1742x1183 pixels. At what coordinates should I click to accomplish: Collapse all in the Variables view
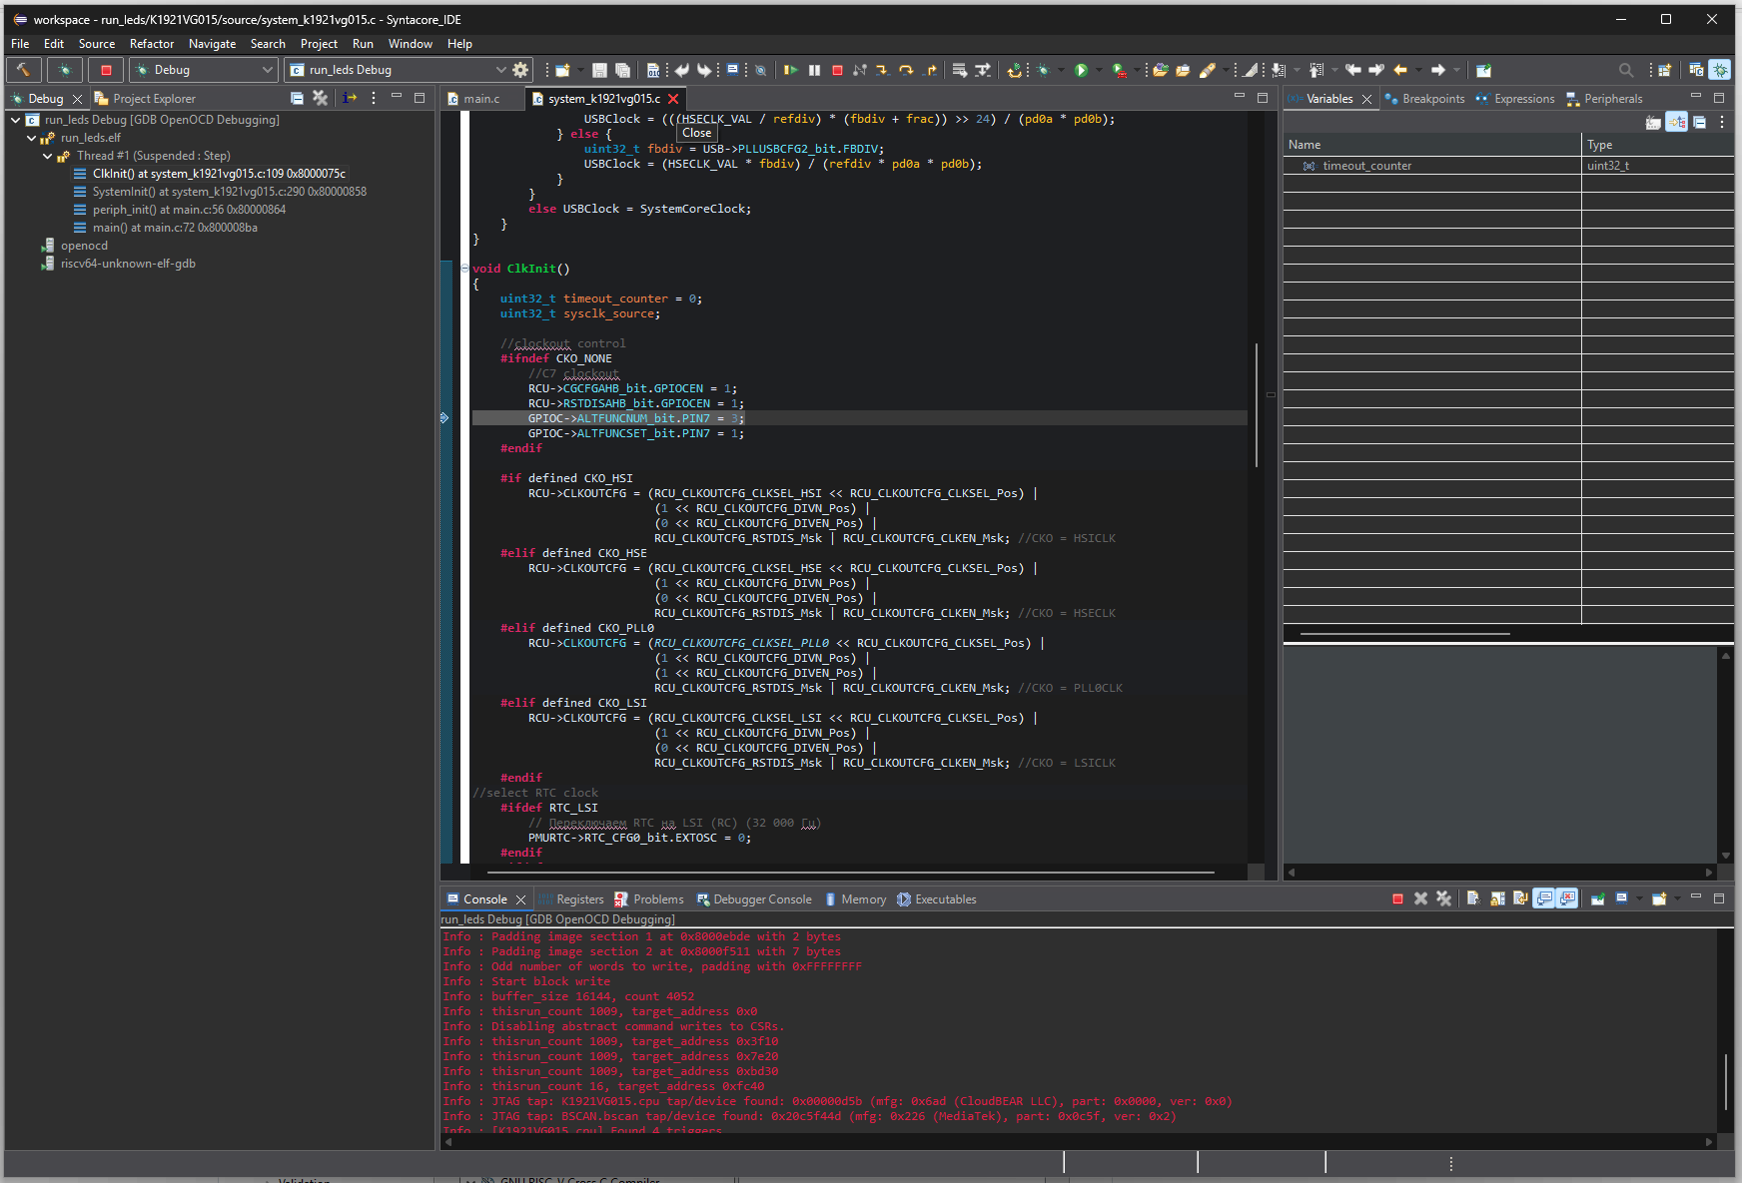point(1699,123)
